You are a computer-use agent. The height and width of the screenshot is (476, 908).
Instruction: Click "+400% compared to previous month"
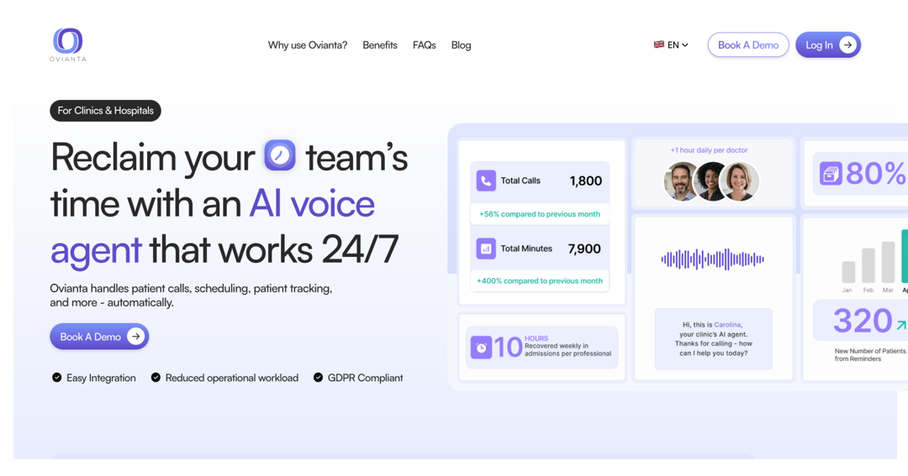coord(540,281)
